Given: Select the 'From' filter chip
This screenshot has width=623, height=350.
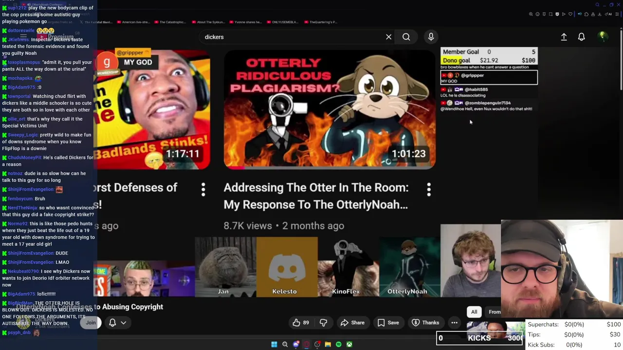Looking at the screenshot, I should coord(494,312).
